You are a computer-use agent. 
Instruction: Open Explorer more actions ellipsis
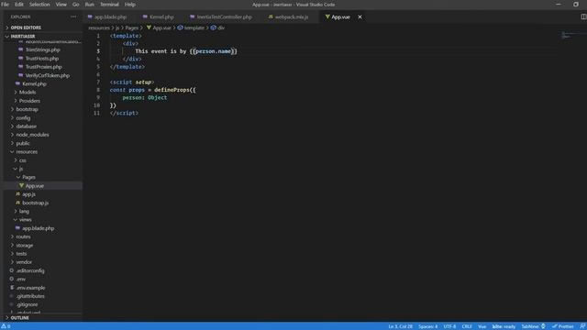[x=73, y=16]
